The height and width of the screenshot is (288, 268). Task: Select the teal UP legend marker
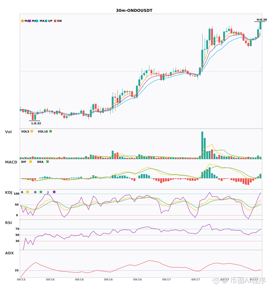46,21
